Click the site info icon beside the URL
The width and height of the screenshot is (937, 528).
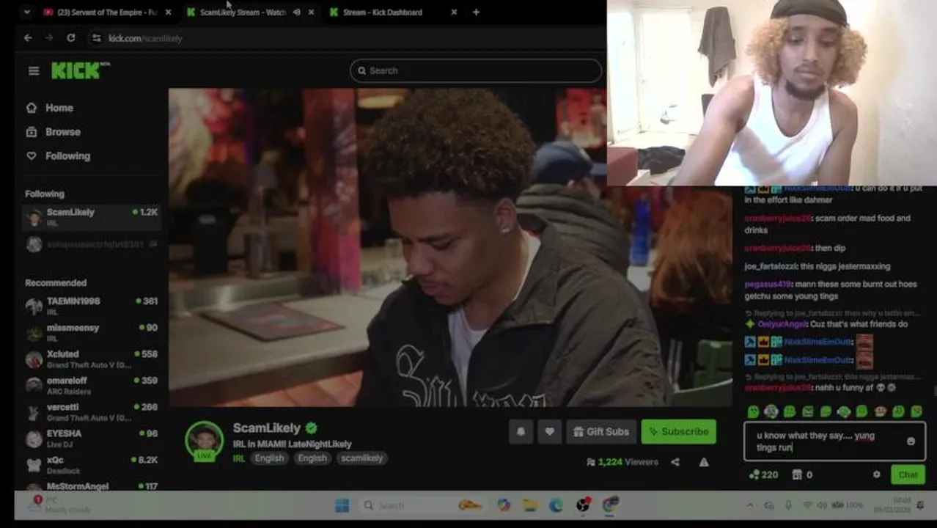tap(96, 38)
